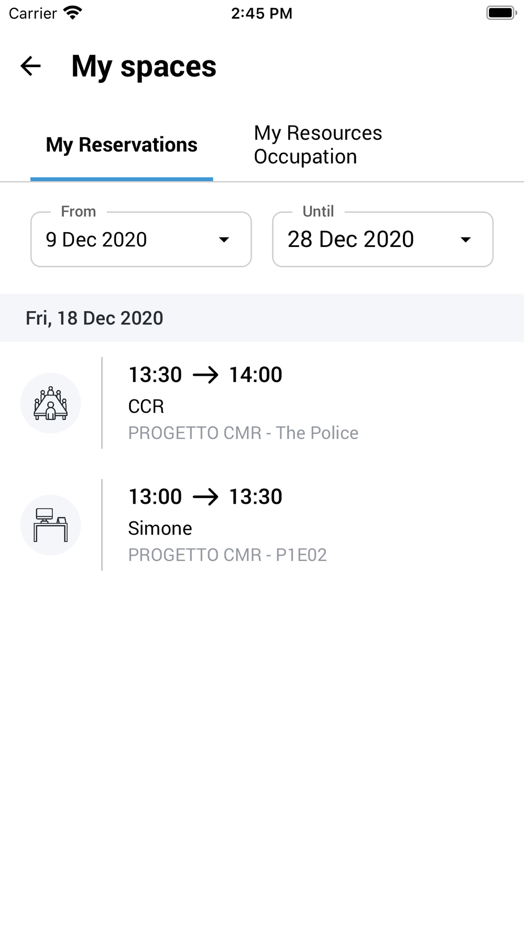Expand the Until date picker arrow
This screenshot has width=524, height=932.
465,240
